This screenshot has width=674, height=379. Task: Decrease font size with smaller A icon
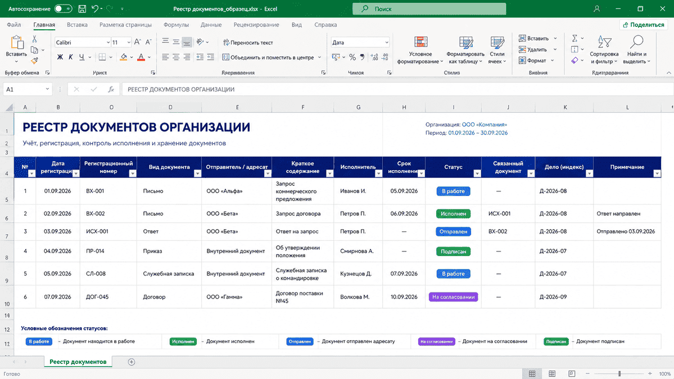coord(148,42)
